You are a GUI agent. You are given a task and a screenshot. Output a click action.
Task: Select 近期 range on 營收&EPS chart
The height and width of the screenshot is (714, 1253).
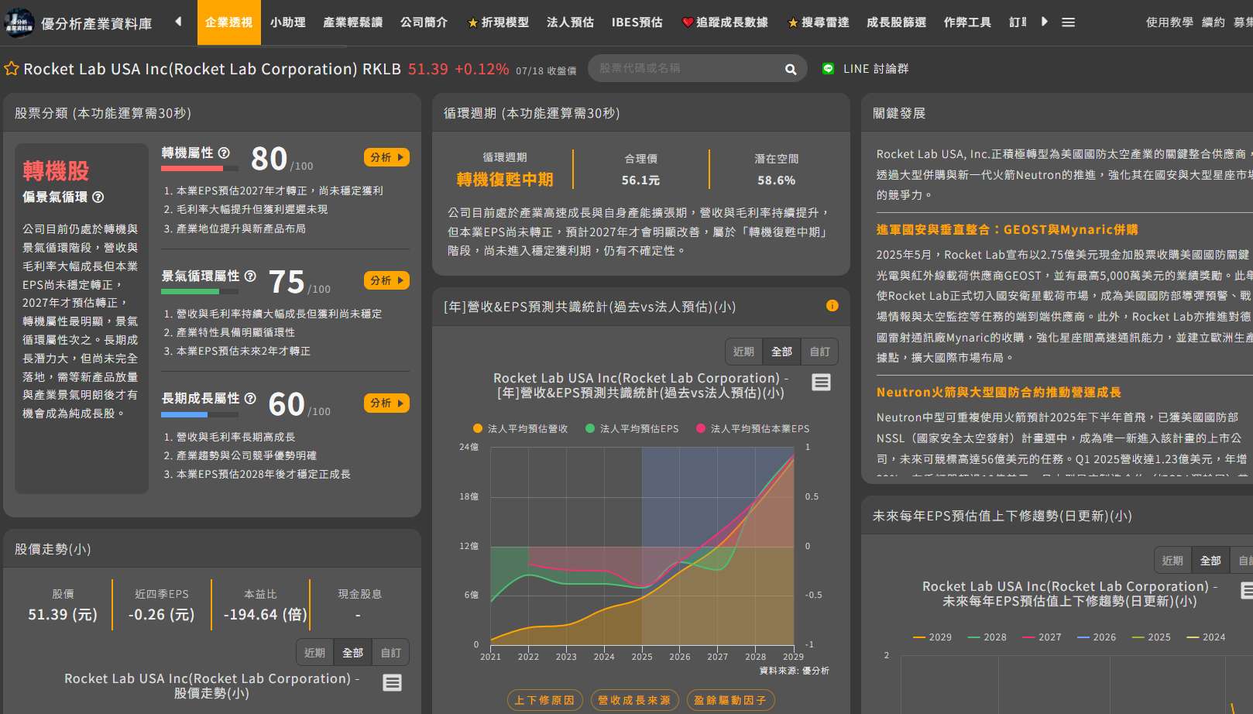tap(743, 352)
